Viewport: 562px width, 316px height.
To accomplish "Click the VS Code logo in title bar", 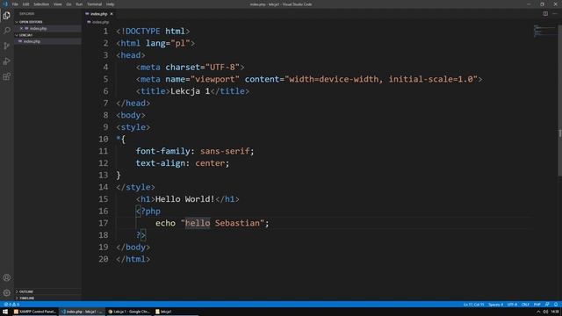I will point(5,4).
